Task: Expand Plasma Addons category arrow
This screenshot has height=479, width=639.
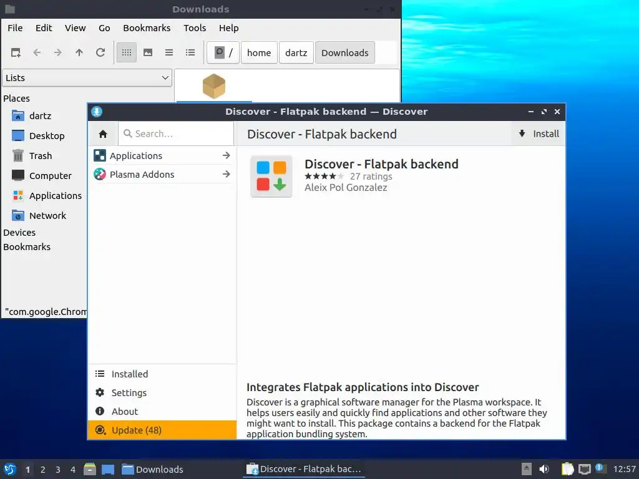Action: point(227,175)
